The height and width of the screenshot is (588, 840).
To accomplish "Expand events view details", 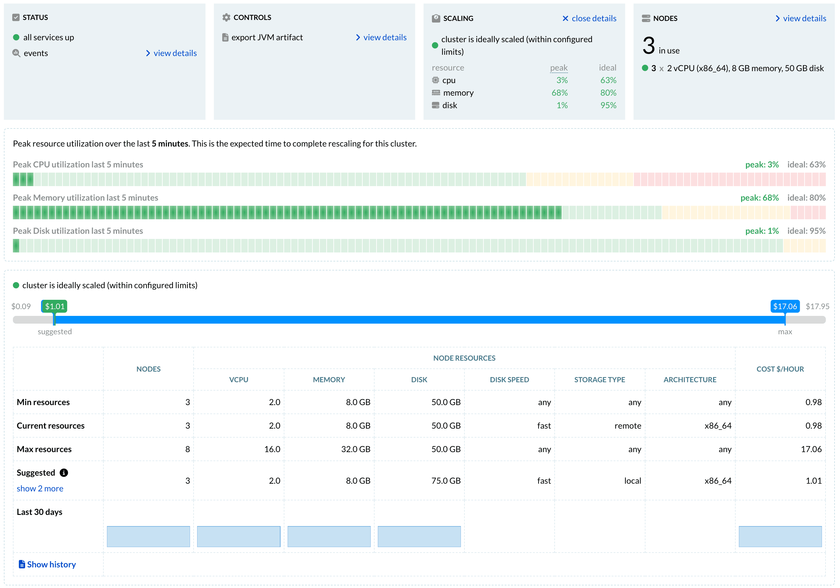I will [171, 53].
